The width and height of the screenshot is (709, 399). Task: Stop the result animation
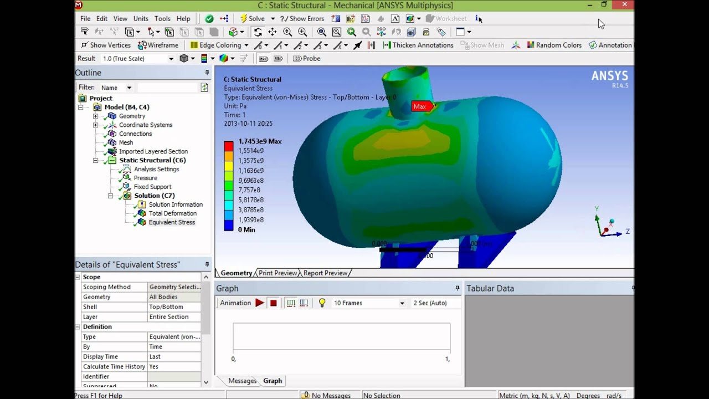point(273,303)
